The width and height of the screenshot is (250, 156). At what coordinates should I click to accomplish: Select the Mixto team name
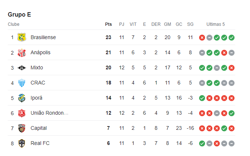point(37,67)
